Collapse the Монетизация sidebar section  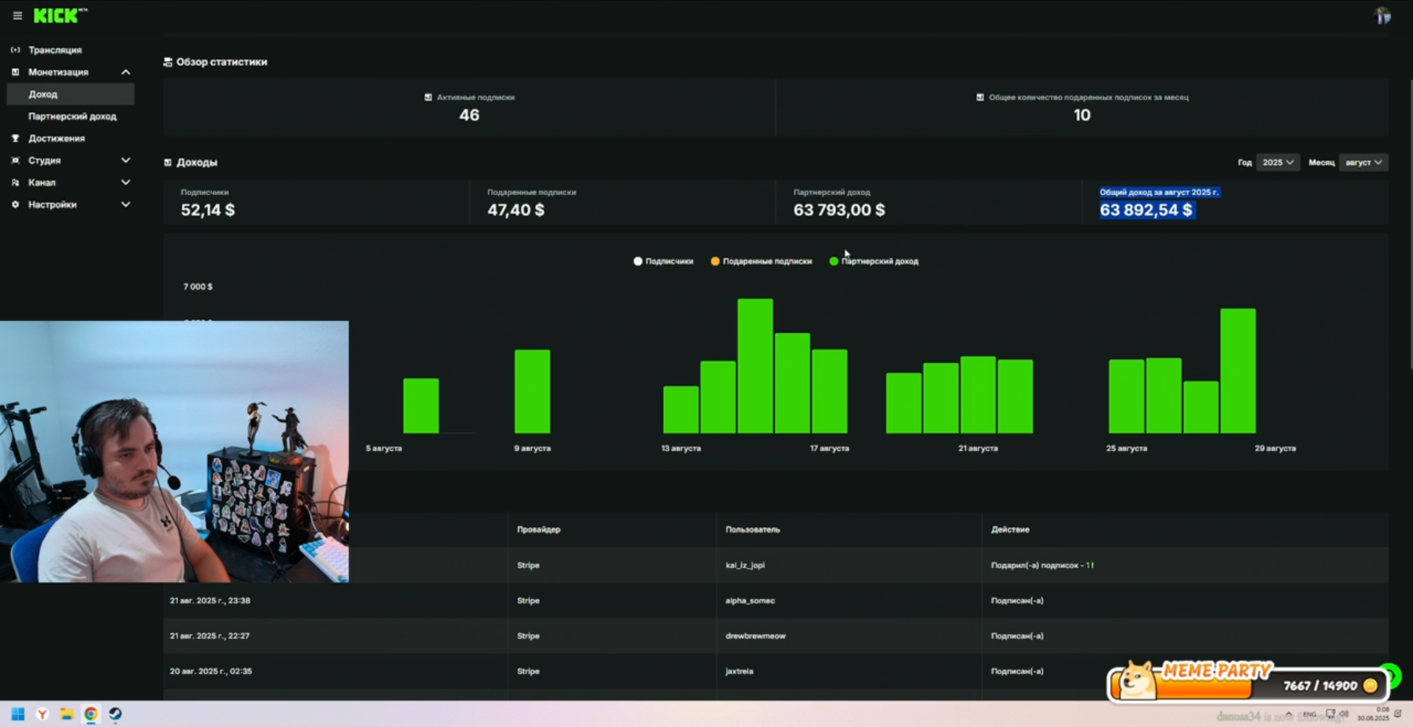[x=125, y=72]
